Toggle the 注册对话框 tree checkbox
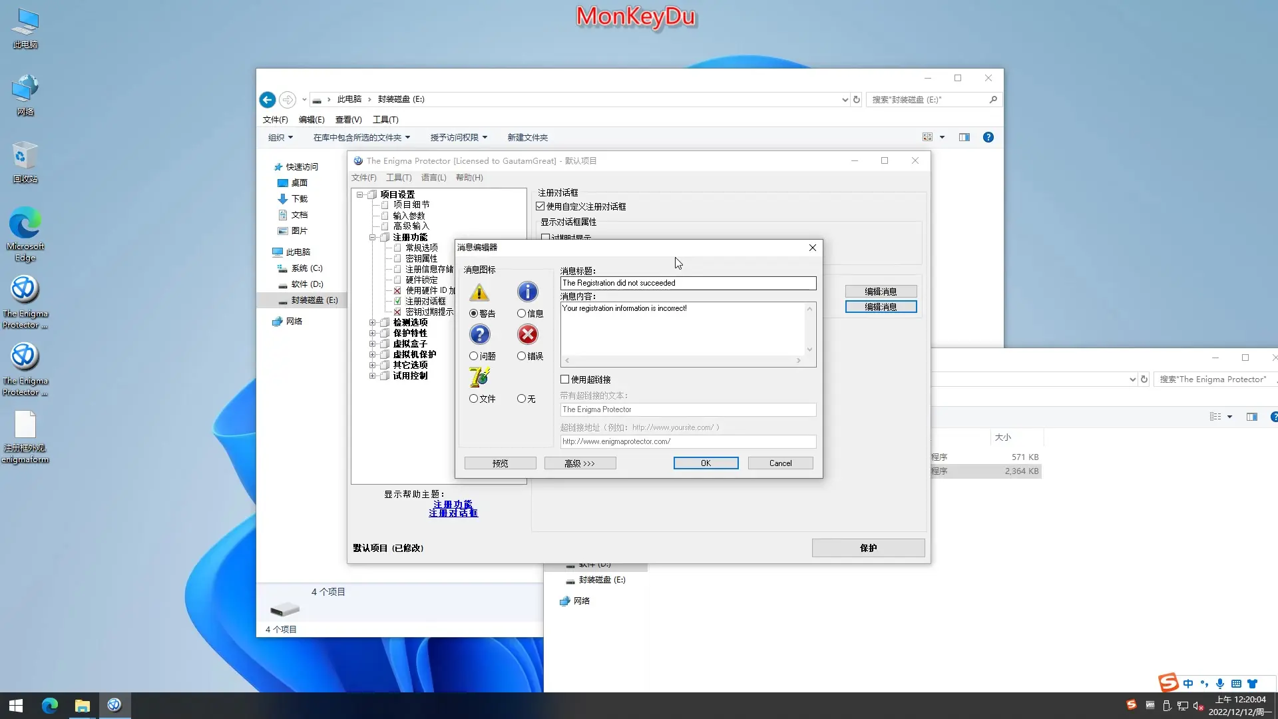The image size is (1278, 719). [x=397, y=301]
